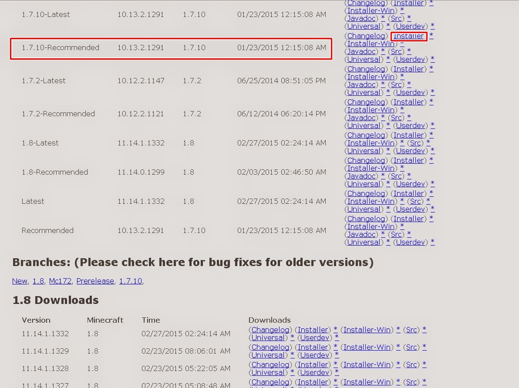Open Javadoc link for 1.7.10-Recommended
Screen dimensions: 519x388
pos(362,52)
